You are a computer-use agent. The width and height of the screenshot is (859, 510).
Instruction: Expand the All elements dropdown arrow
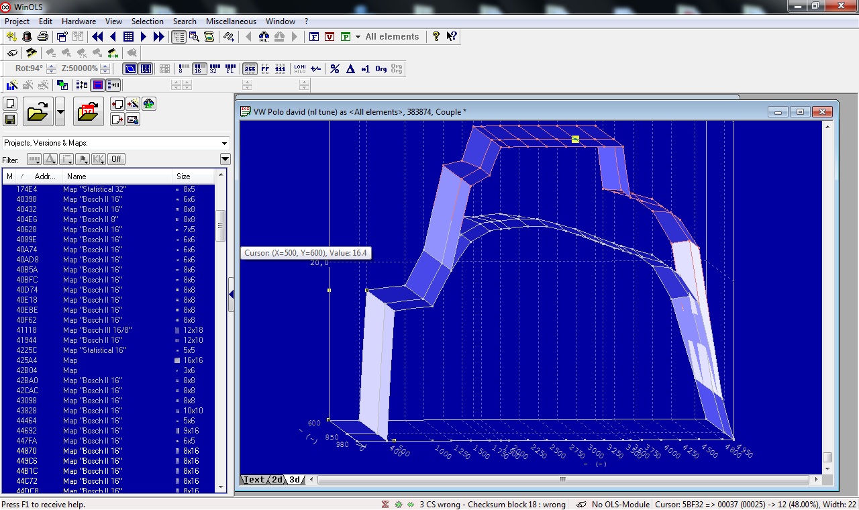[x=358, y=37]
